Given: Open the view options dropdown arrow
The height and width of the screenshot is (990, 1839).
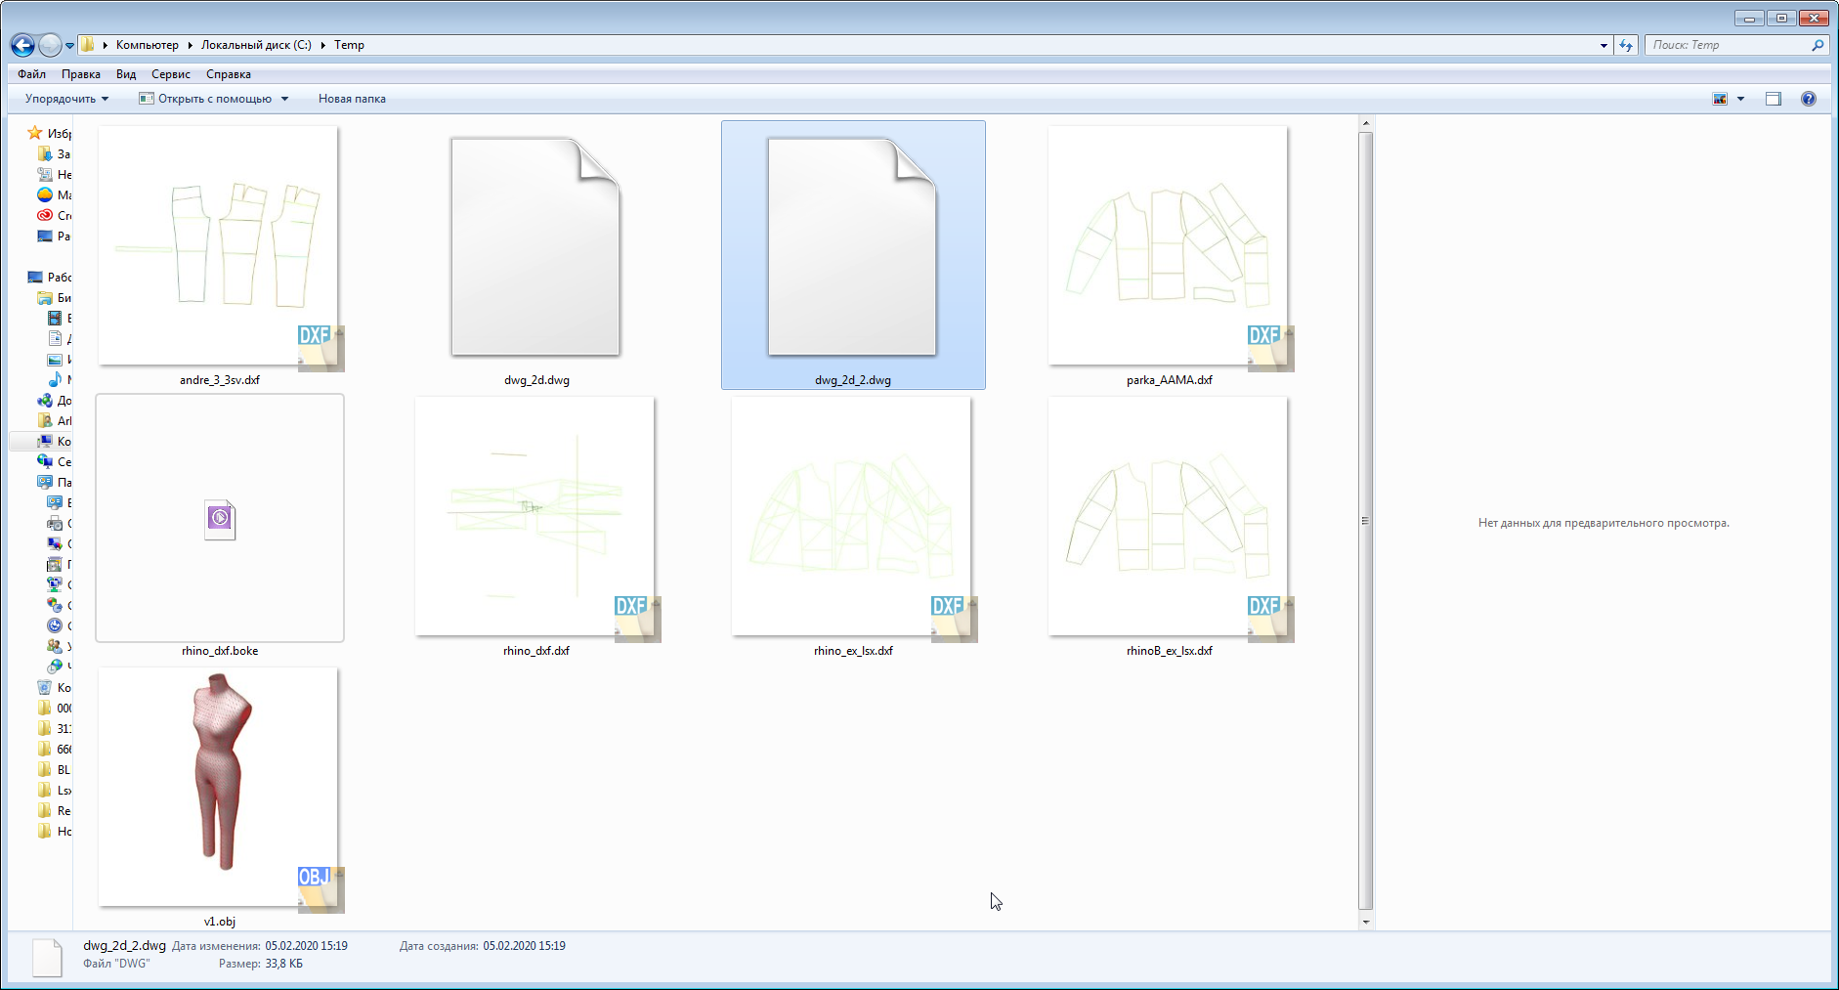Looking at the screenshot, I should 1740,99.
